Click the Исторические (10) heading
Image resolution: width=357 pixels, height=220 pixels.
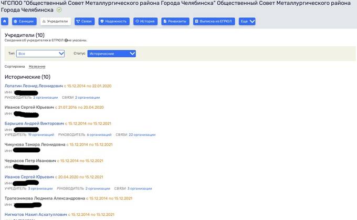point(27,77)
